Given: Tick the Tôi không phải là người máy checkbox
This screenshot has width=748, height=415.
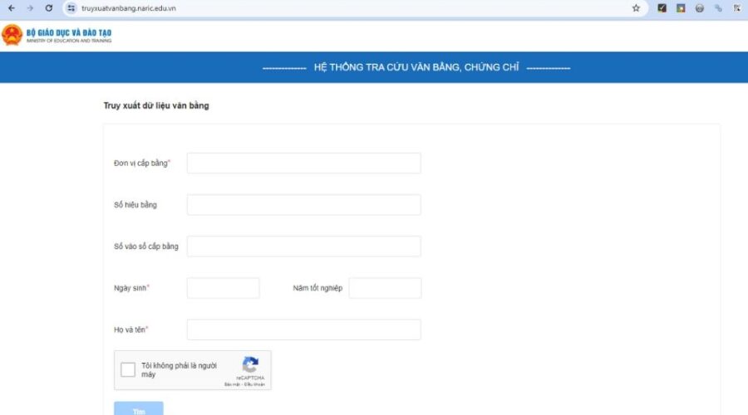Looking at the screenshot, I should pyautogui.click(x=128, y=369).
